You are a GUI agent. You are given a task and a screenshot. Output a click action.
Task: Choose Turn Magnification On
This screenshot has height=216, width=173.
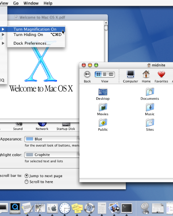[x=36, y=29]
